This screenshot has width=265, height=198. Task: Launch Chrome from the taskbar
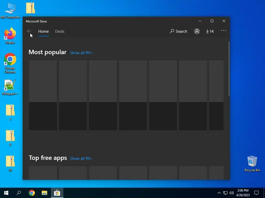32,193
